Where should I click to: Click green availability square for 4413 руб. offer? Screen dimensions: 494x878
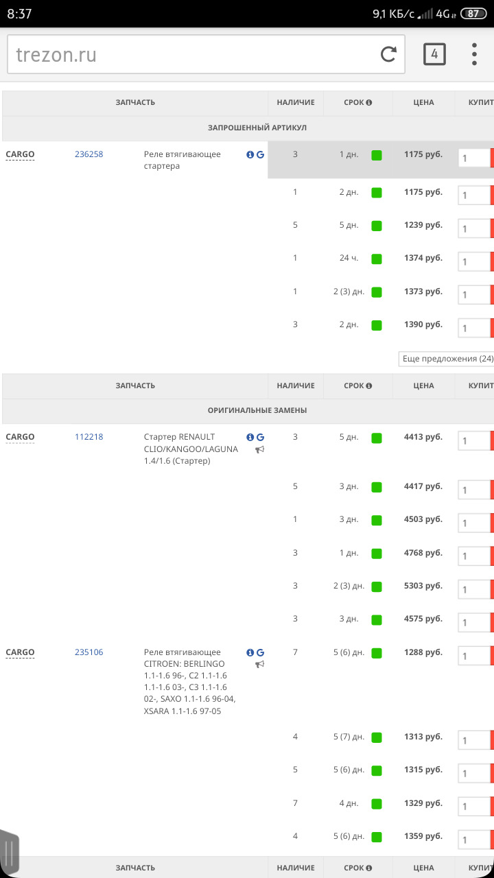pos(377,438)
